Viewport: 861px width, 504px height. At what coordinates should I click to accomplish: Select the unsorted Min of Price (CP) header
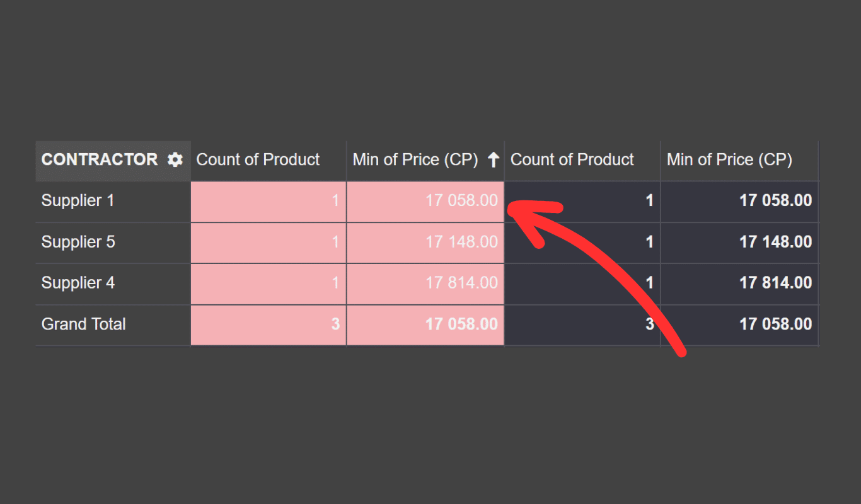[729, 160]
